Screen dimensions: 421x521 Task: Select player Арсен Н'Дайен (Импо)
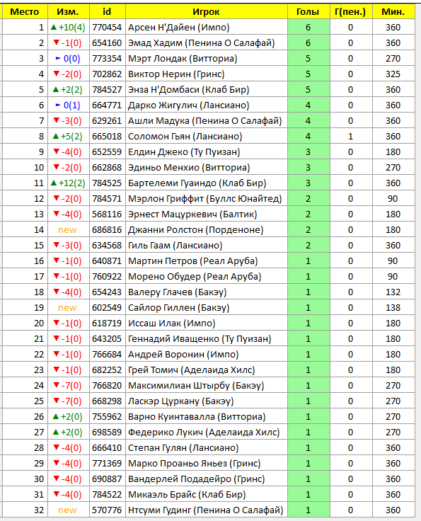coord(178,27)
